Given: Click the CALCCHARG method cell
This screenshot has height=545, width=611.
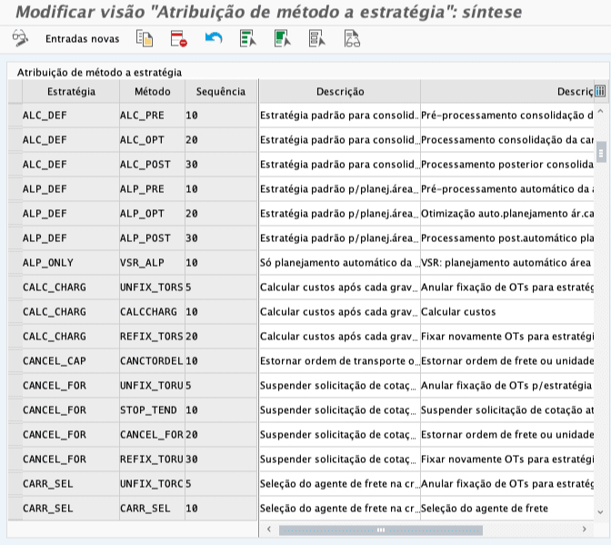Looking at the screenshot, I should [x=153, y=312].
